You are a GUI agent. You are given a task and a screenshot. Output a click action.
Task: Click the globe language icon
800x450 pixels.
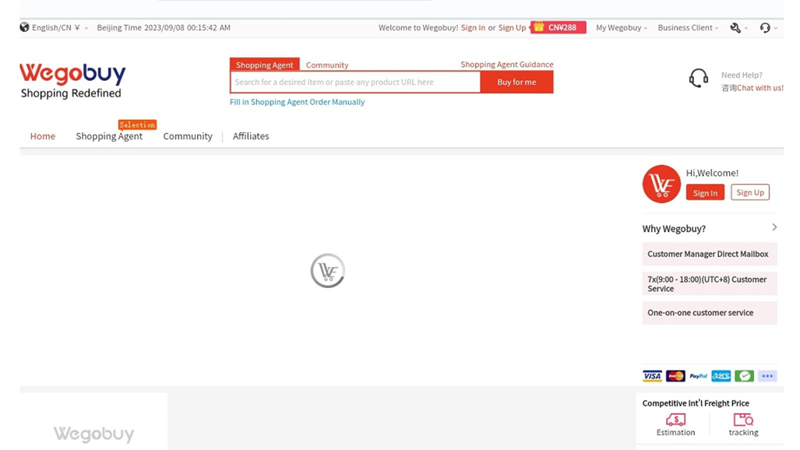24,27
